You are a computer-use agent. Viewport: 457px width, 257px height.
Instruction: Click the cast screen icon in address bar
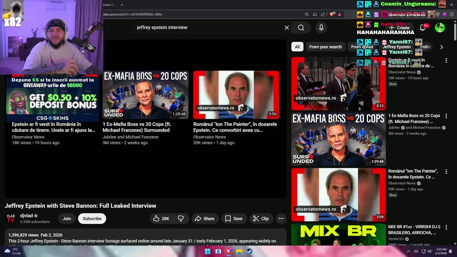(x=315, y=14)
